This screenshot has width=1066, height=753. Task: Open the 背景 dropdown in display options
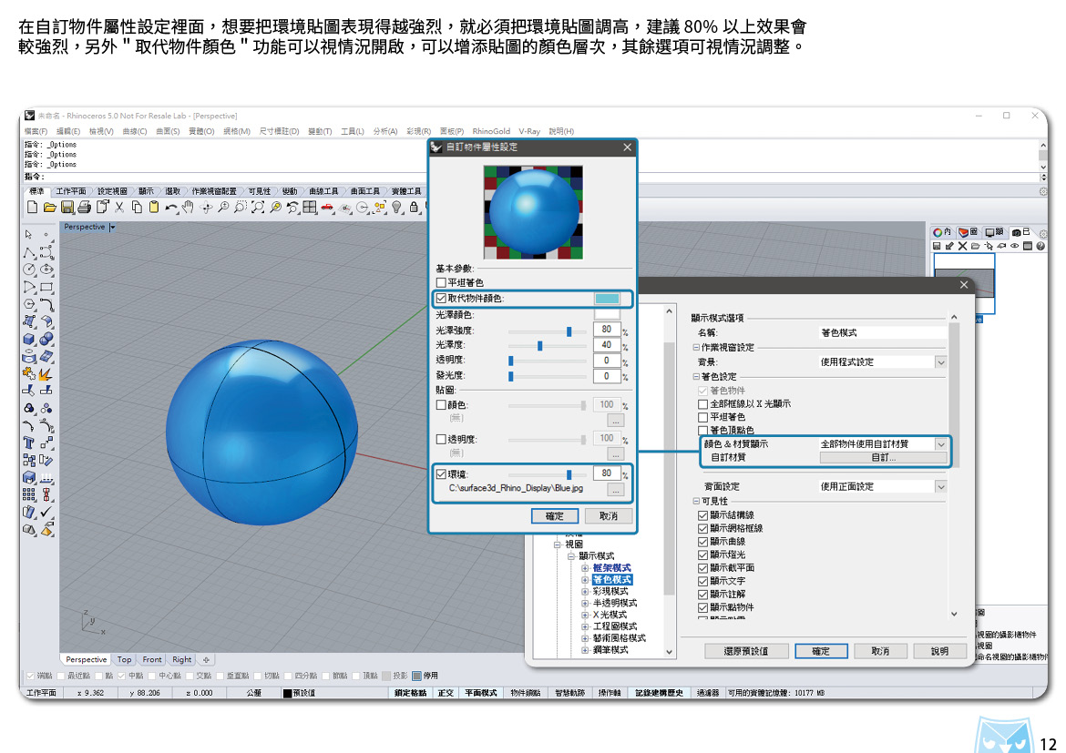tap(941, 362)
